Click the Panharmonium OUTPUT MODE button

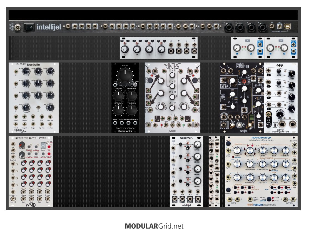click(x=269, y=199)
